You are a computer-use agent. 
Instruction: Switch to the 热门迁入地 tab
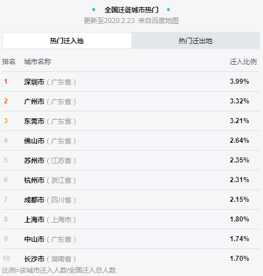coord(67,40)
